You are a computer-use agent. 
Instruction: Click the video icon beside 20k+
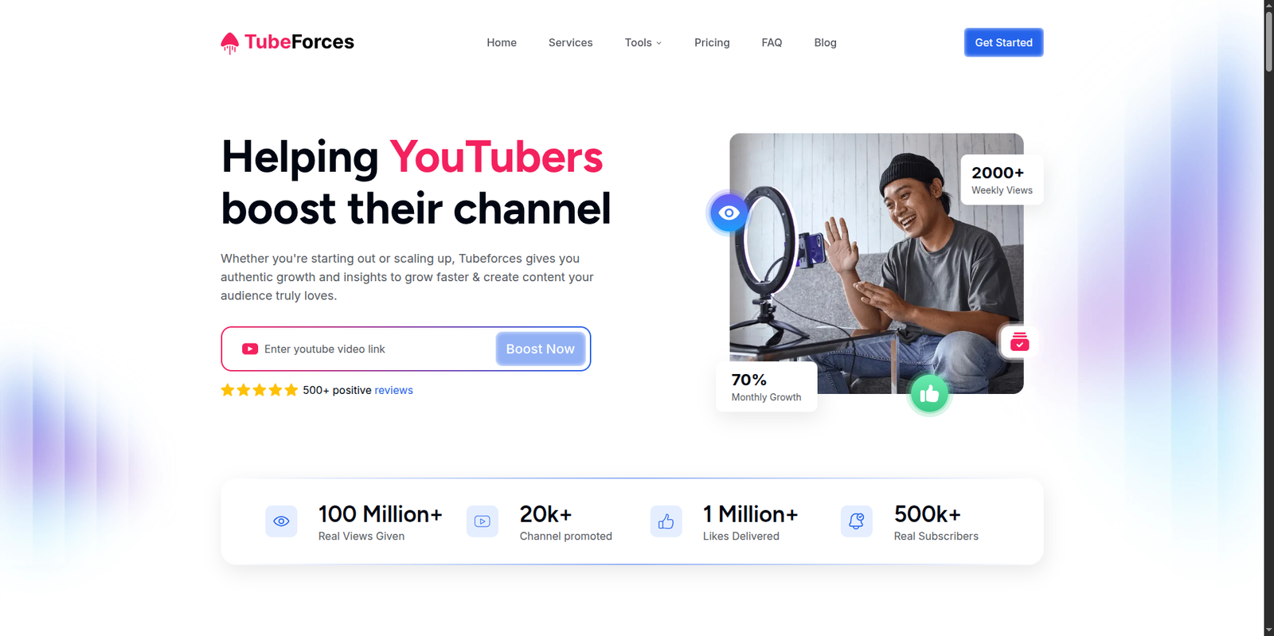pos(482,521)
